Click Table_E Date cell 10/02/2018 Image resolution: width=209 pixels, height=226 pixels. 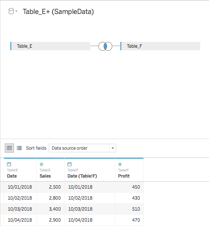tap(20, 198)
